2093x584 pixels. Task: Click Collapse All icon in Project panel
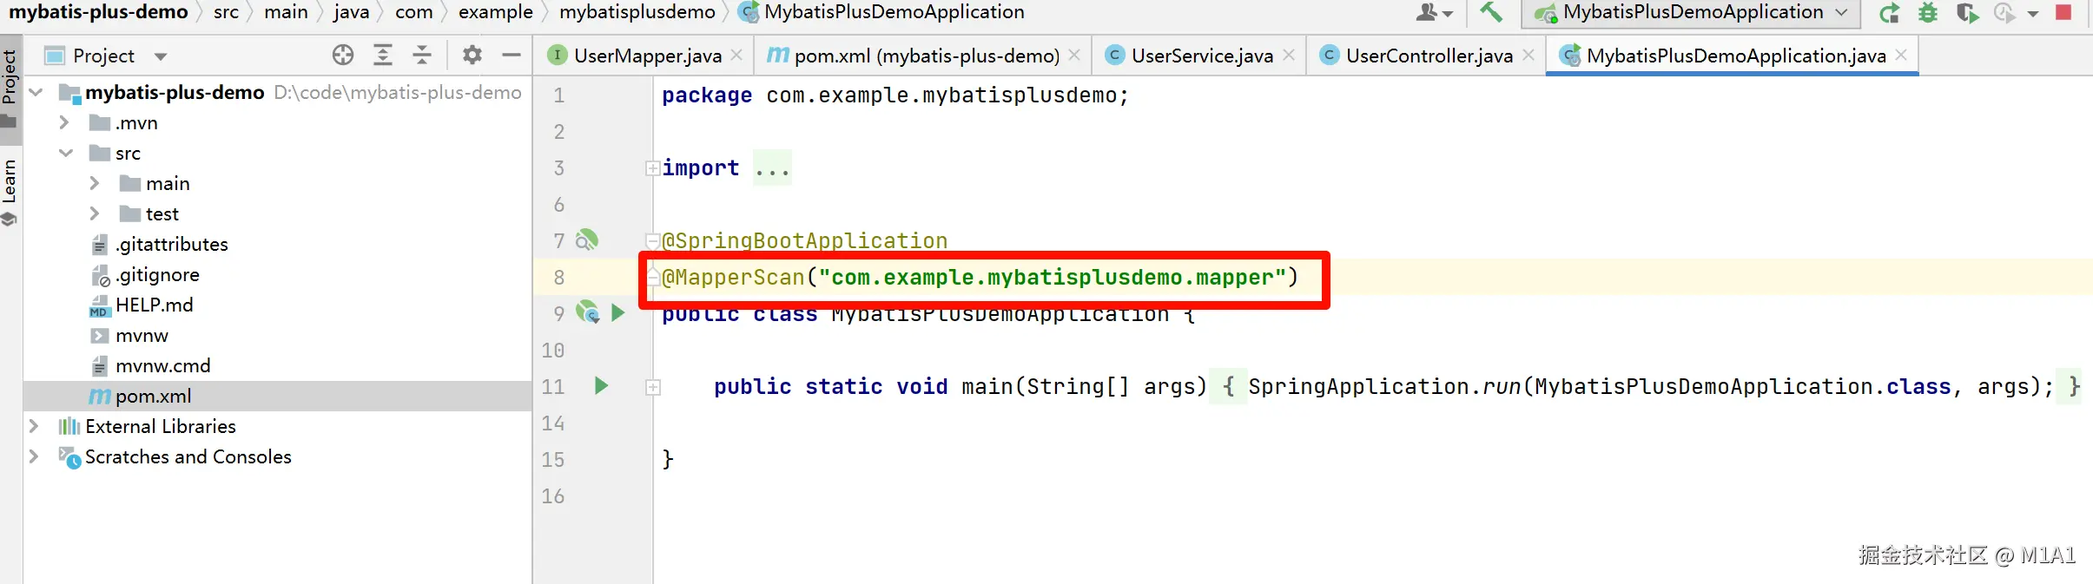click(x=422, y=56)
